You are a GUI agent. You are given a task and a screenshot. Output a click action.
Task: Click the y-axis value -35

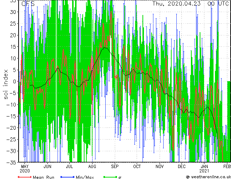pos(11,163)
